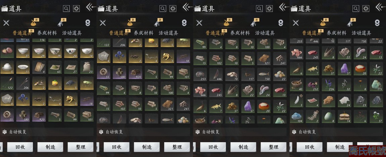Screen dimensions: 386x157
Task: Pick the blue ore with count 104
Action: (x=296, y=116)
